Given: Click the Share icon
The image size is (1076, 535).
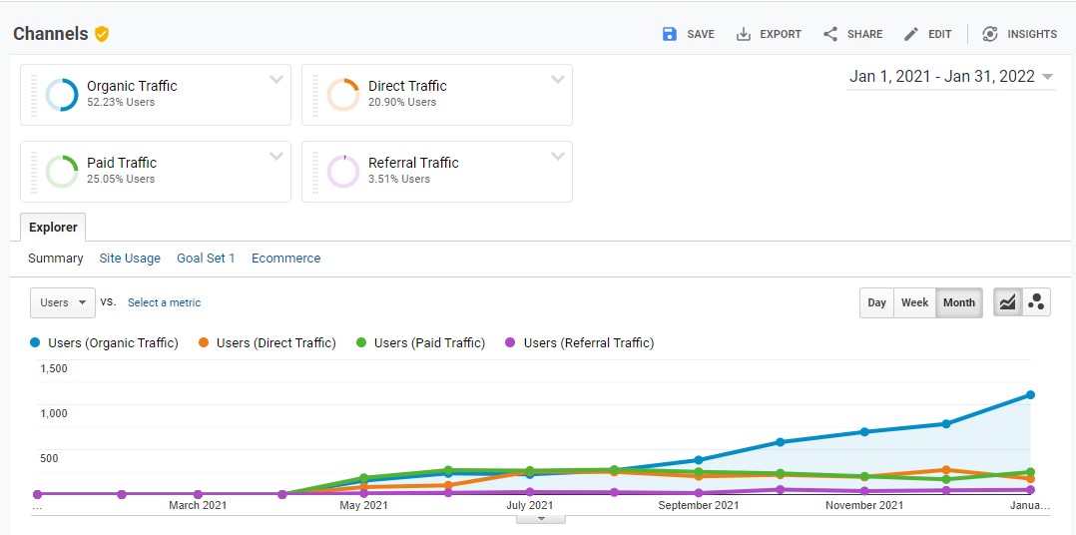Looking at the screenshot, I should click(x=830, y=34).
